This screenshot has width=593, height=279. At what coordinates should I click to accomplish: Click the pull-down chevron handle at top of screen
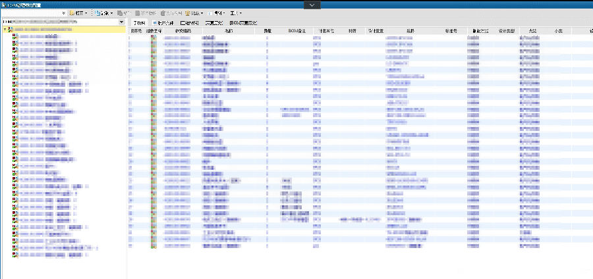312,5
